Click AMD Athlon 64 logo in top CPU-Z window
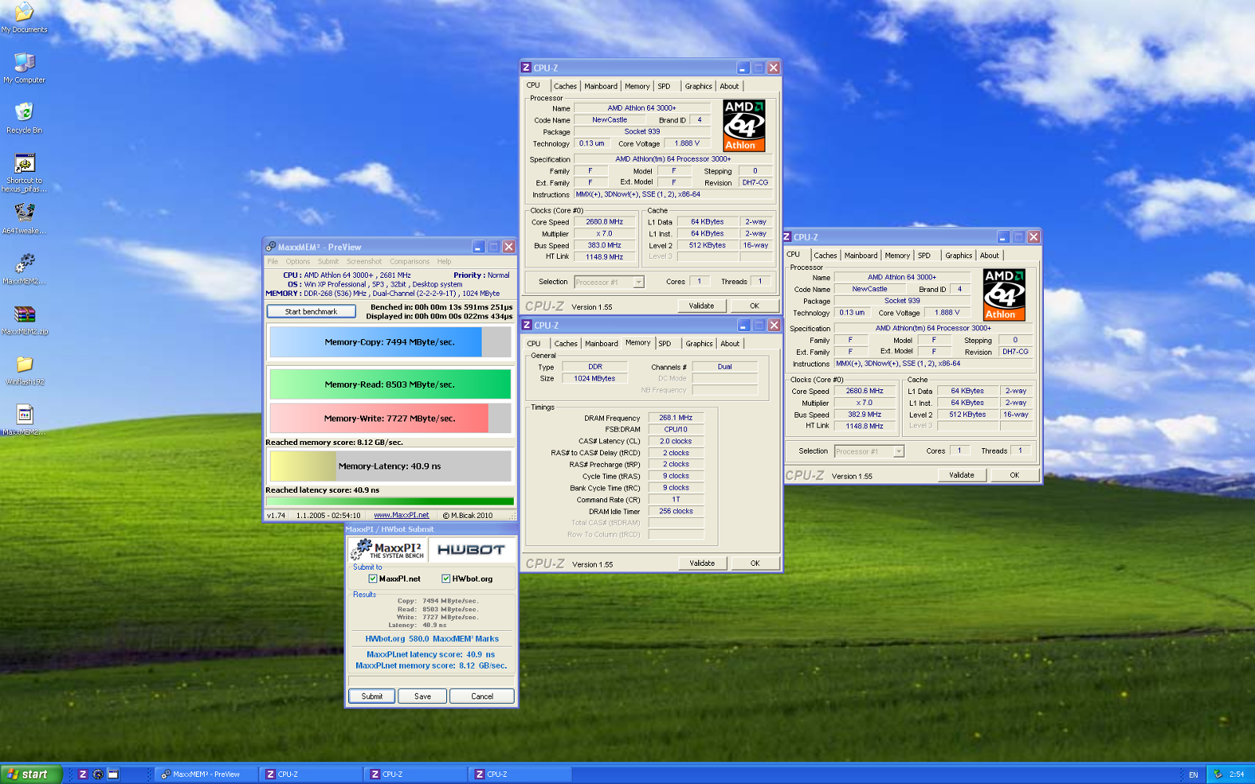Image resolution: width=1255 pixels, height=784 pixels. pyautogui.click(x=744, y=126)
